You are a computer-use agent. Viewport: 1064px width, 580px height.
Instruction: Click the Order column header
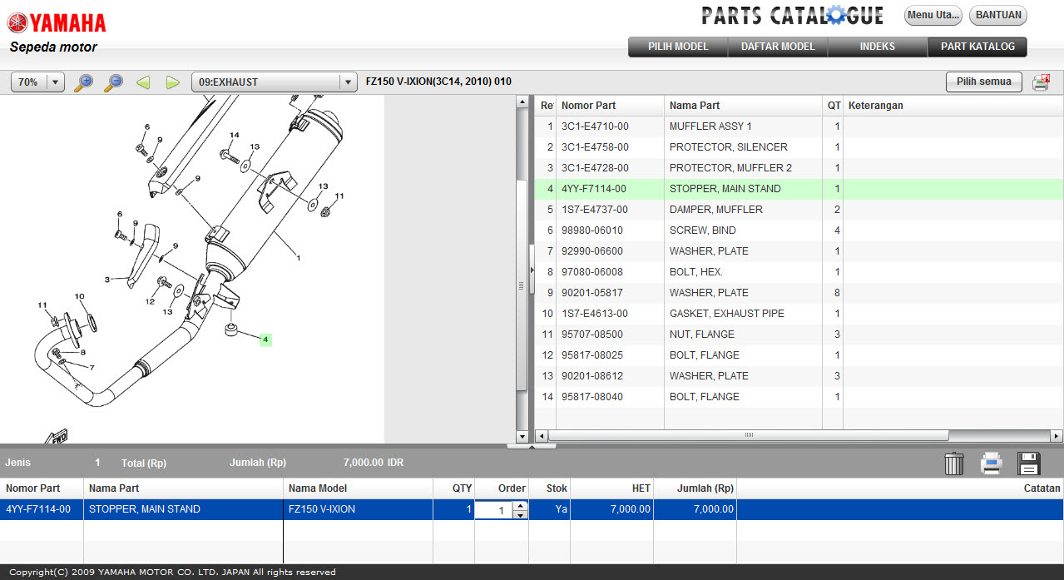(x=502, y=488)
